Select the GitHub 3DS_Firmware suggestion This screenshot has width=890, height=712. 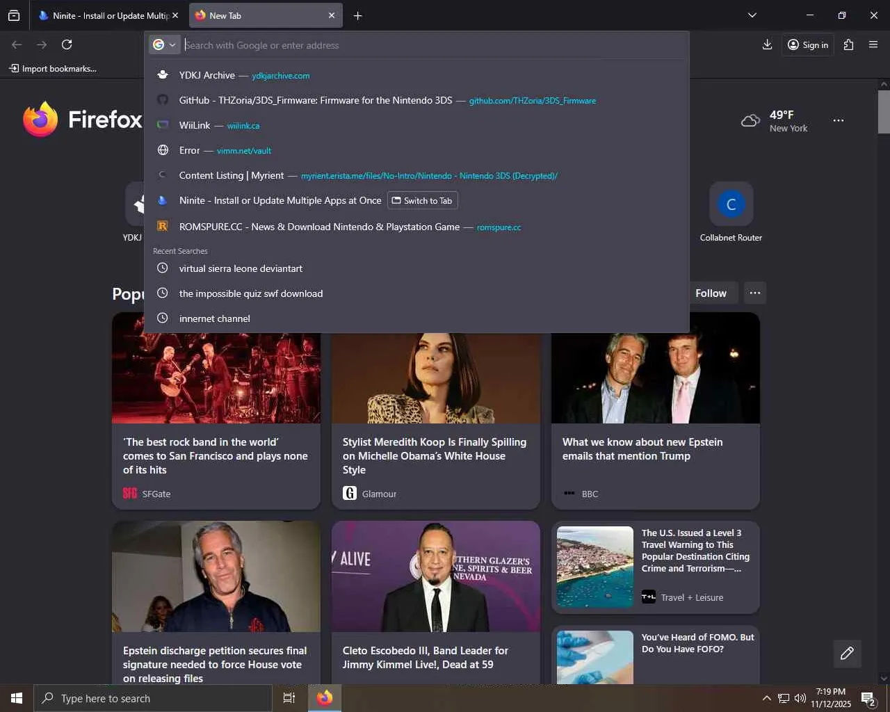416,100
